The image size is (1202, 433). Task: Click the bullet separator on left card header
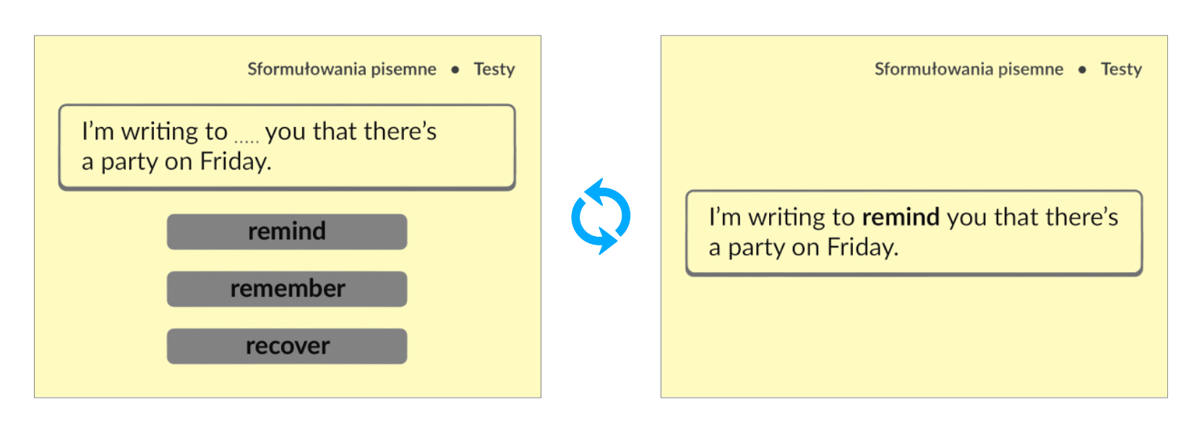tap(455, 70)
